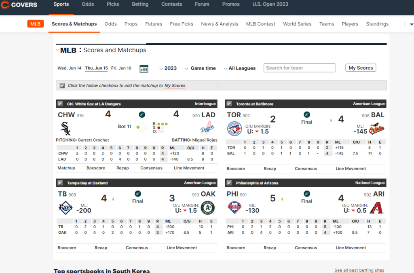Open the Picks top menu
Image resolution: width=414 pixels, height=273 pixels.
coord(113,4)
